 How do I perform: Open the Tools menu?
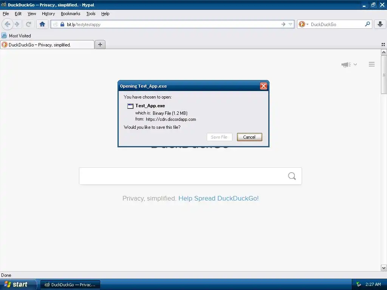tap(91, 14)
